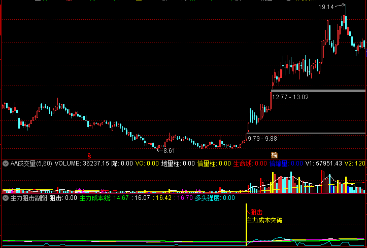Click the gray 12.77 - 13.02 gap line
The width and height of the screenshot is (367, 248).
pos(318,91)
